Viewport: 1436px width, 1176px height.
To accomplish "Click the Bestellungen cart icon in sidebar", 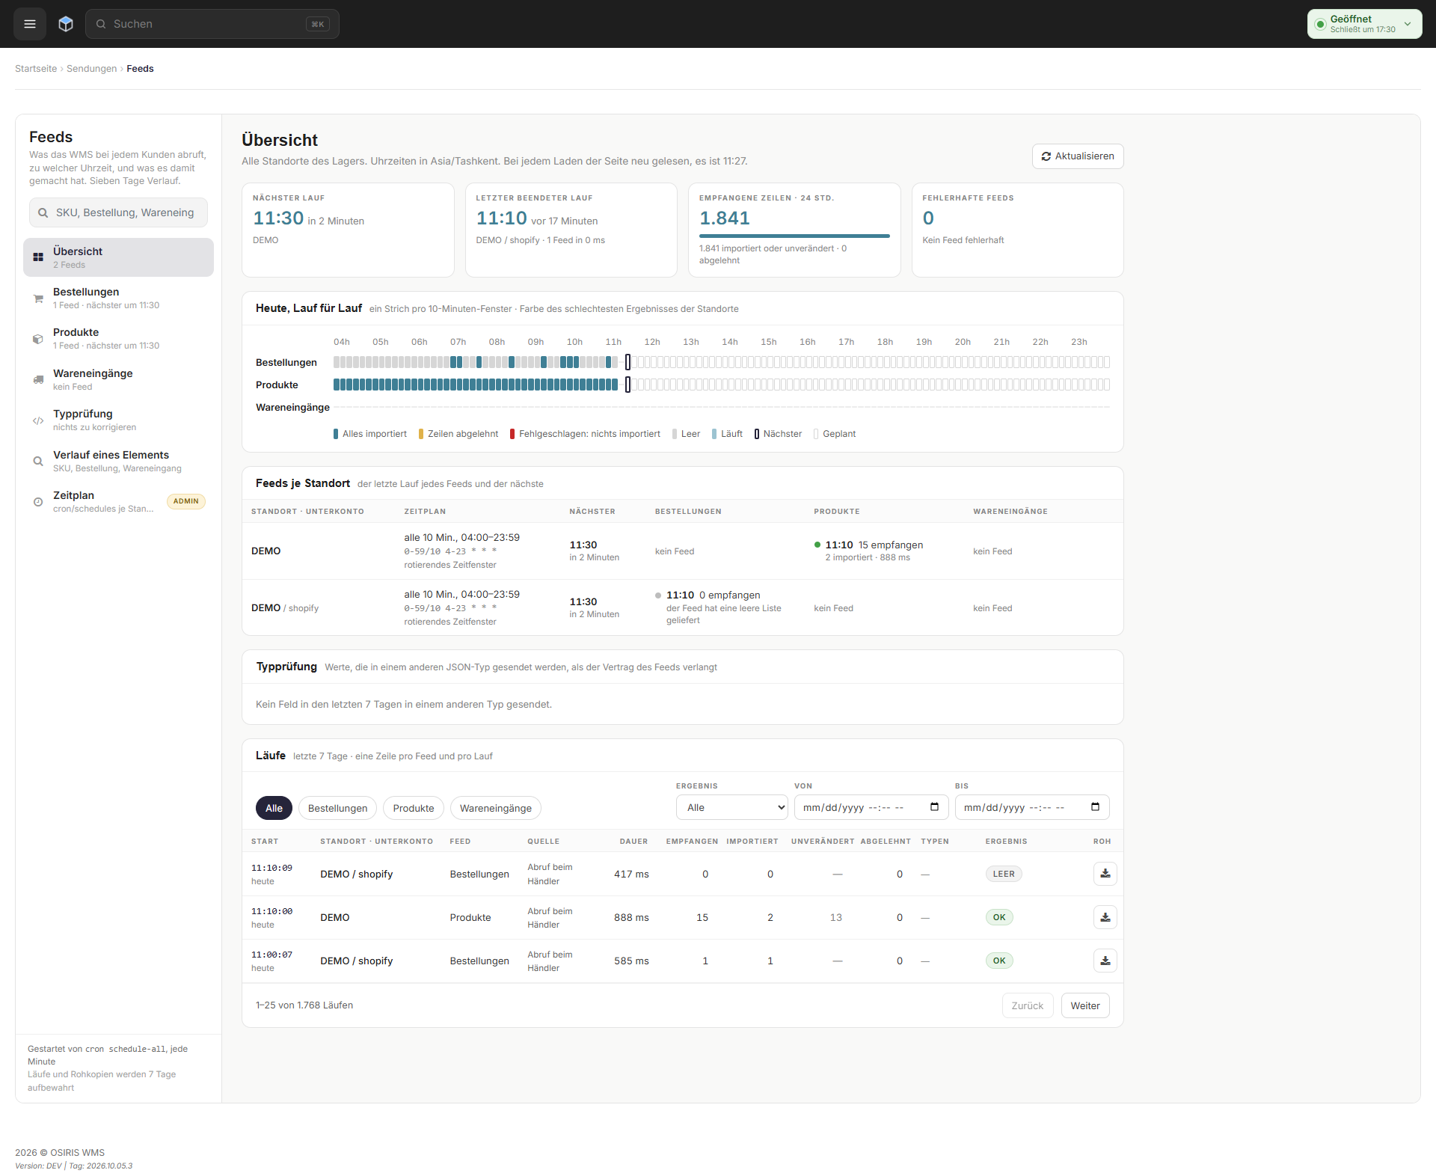I will [x=38, y=298].
